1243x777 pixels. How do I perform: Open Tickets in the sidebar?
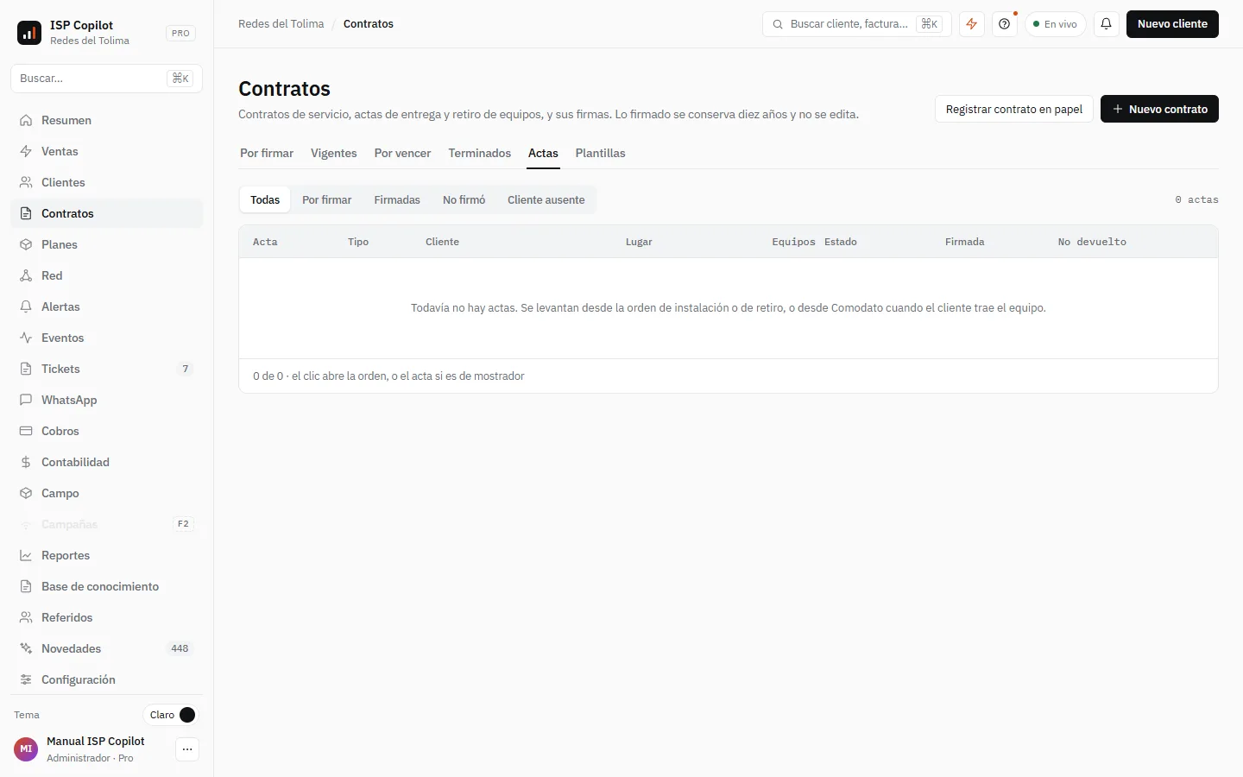pyautogui.click(x=106, y=370)
